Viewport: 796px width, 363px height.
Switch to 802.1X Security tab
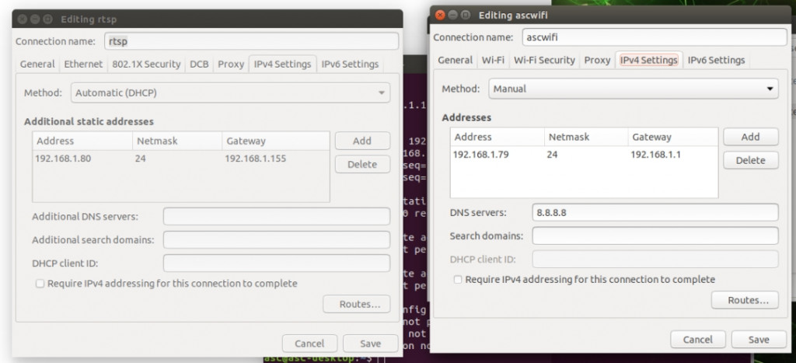[x=146, y=64]
